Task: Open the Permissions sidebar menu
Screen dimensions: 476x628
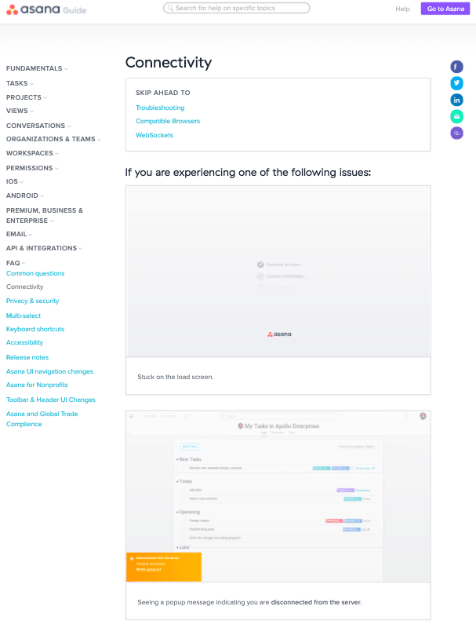Action: [32, 168]
